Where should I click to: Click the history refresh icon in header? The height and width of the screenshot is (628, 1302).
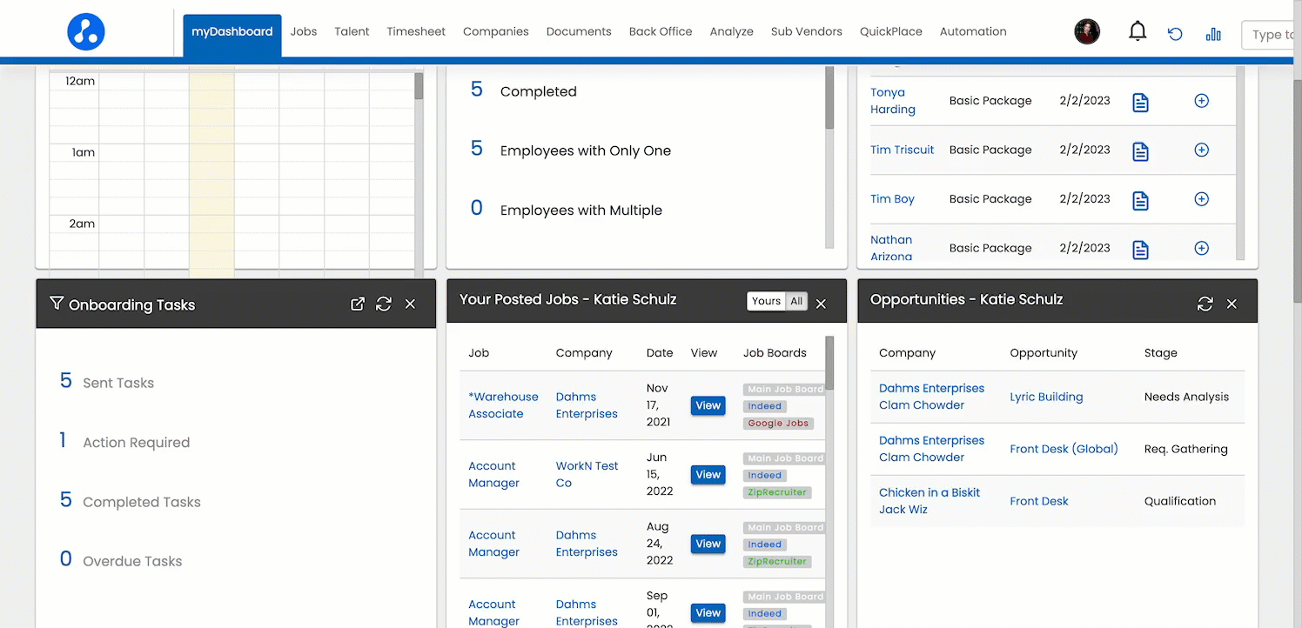pyautogui.click(x=1175, y=34)
